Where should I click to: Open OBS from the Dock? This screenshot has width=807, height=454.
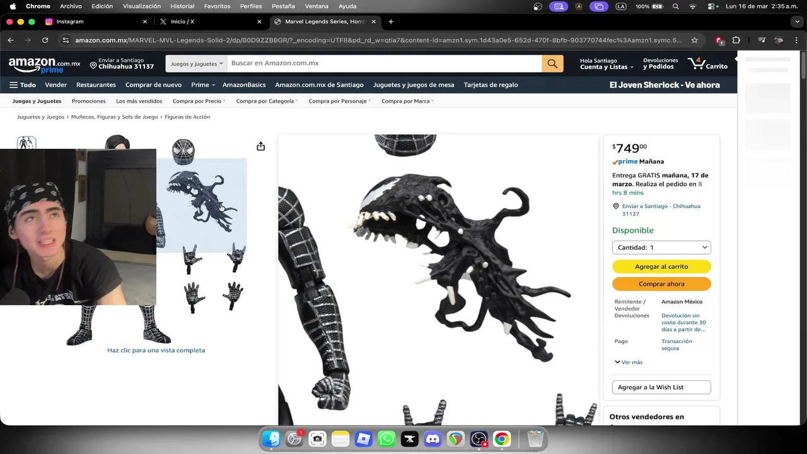point(479,439)
